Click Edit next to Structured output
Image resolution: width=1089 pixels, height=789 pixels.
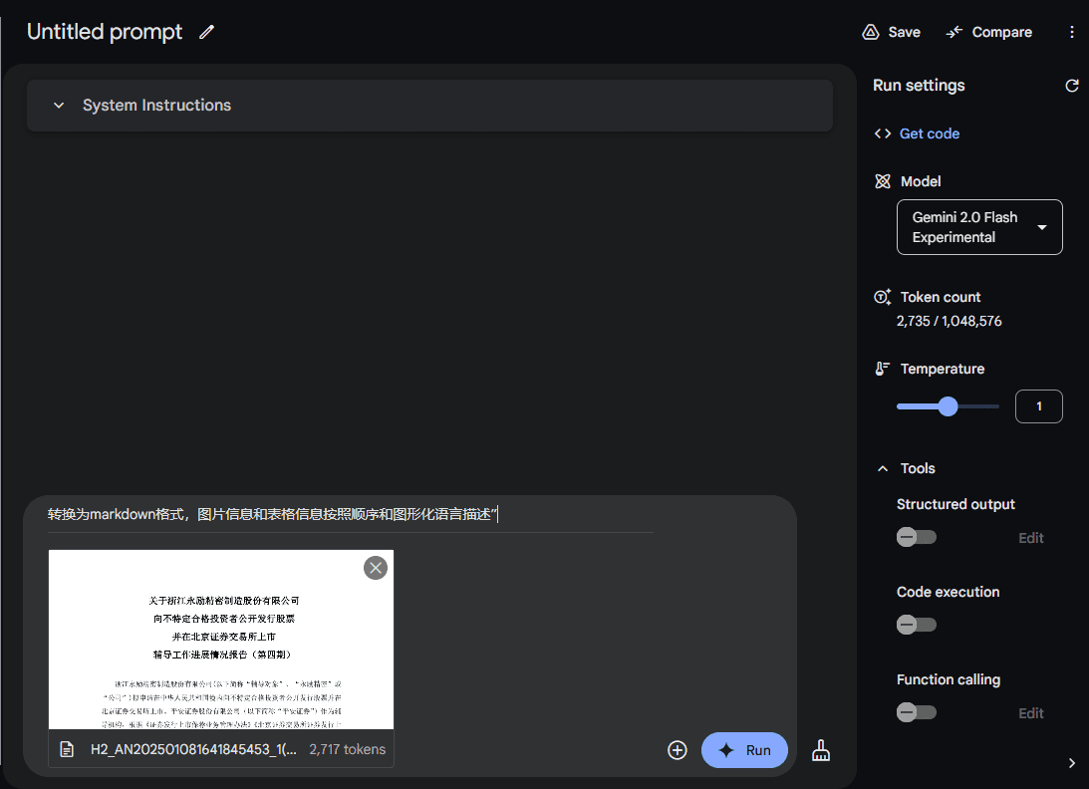[1030, 538]
